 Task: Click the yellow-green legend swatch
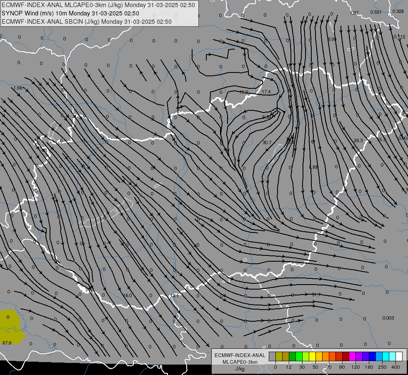coord(306,356)
